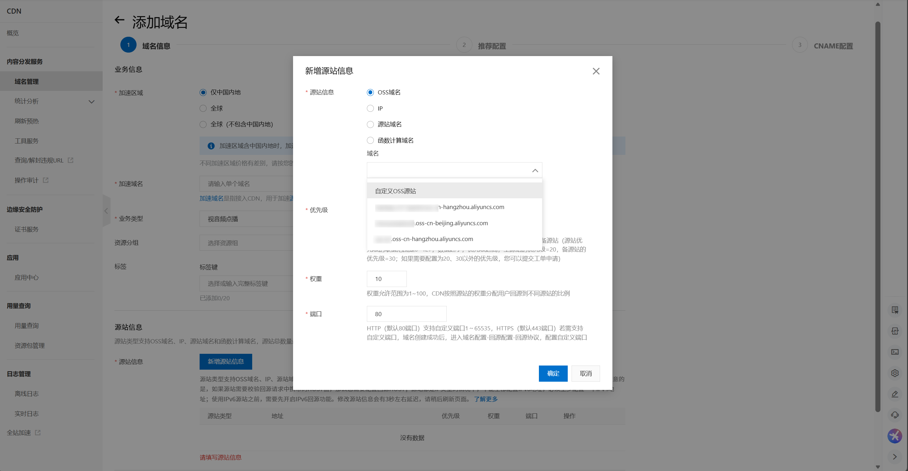Click the 确定 confirm button
This screenshot has height=471, width=908.
click(553, 373)
